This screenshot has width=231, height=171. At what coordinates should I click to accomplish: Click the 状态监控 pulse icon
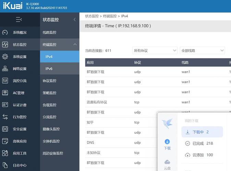(5, 44)
